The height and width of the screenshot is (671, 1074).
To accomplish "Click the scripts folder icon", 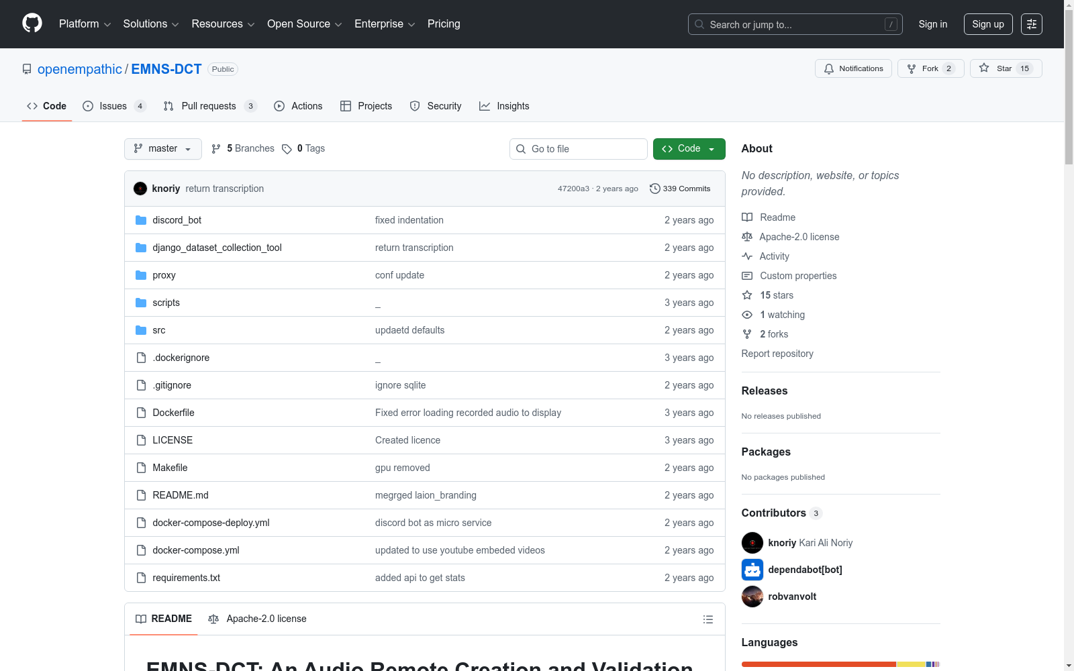I will pos(141,303).
